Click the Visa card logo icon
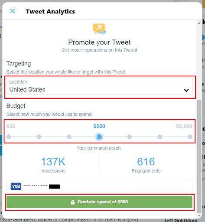 16,186
